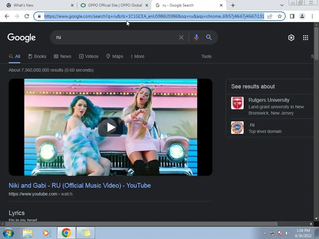View site information via the lock icon
319x239 pixels.
coord(39,16)
